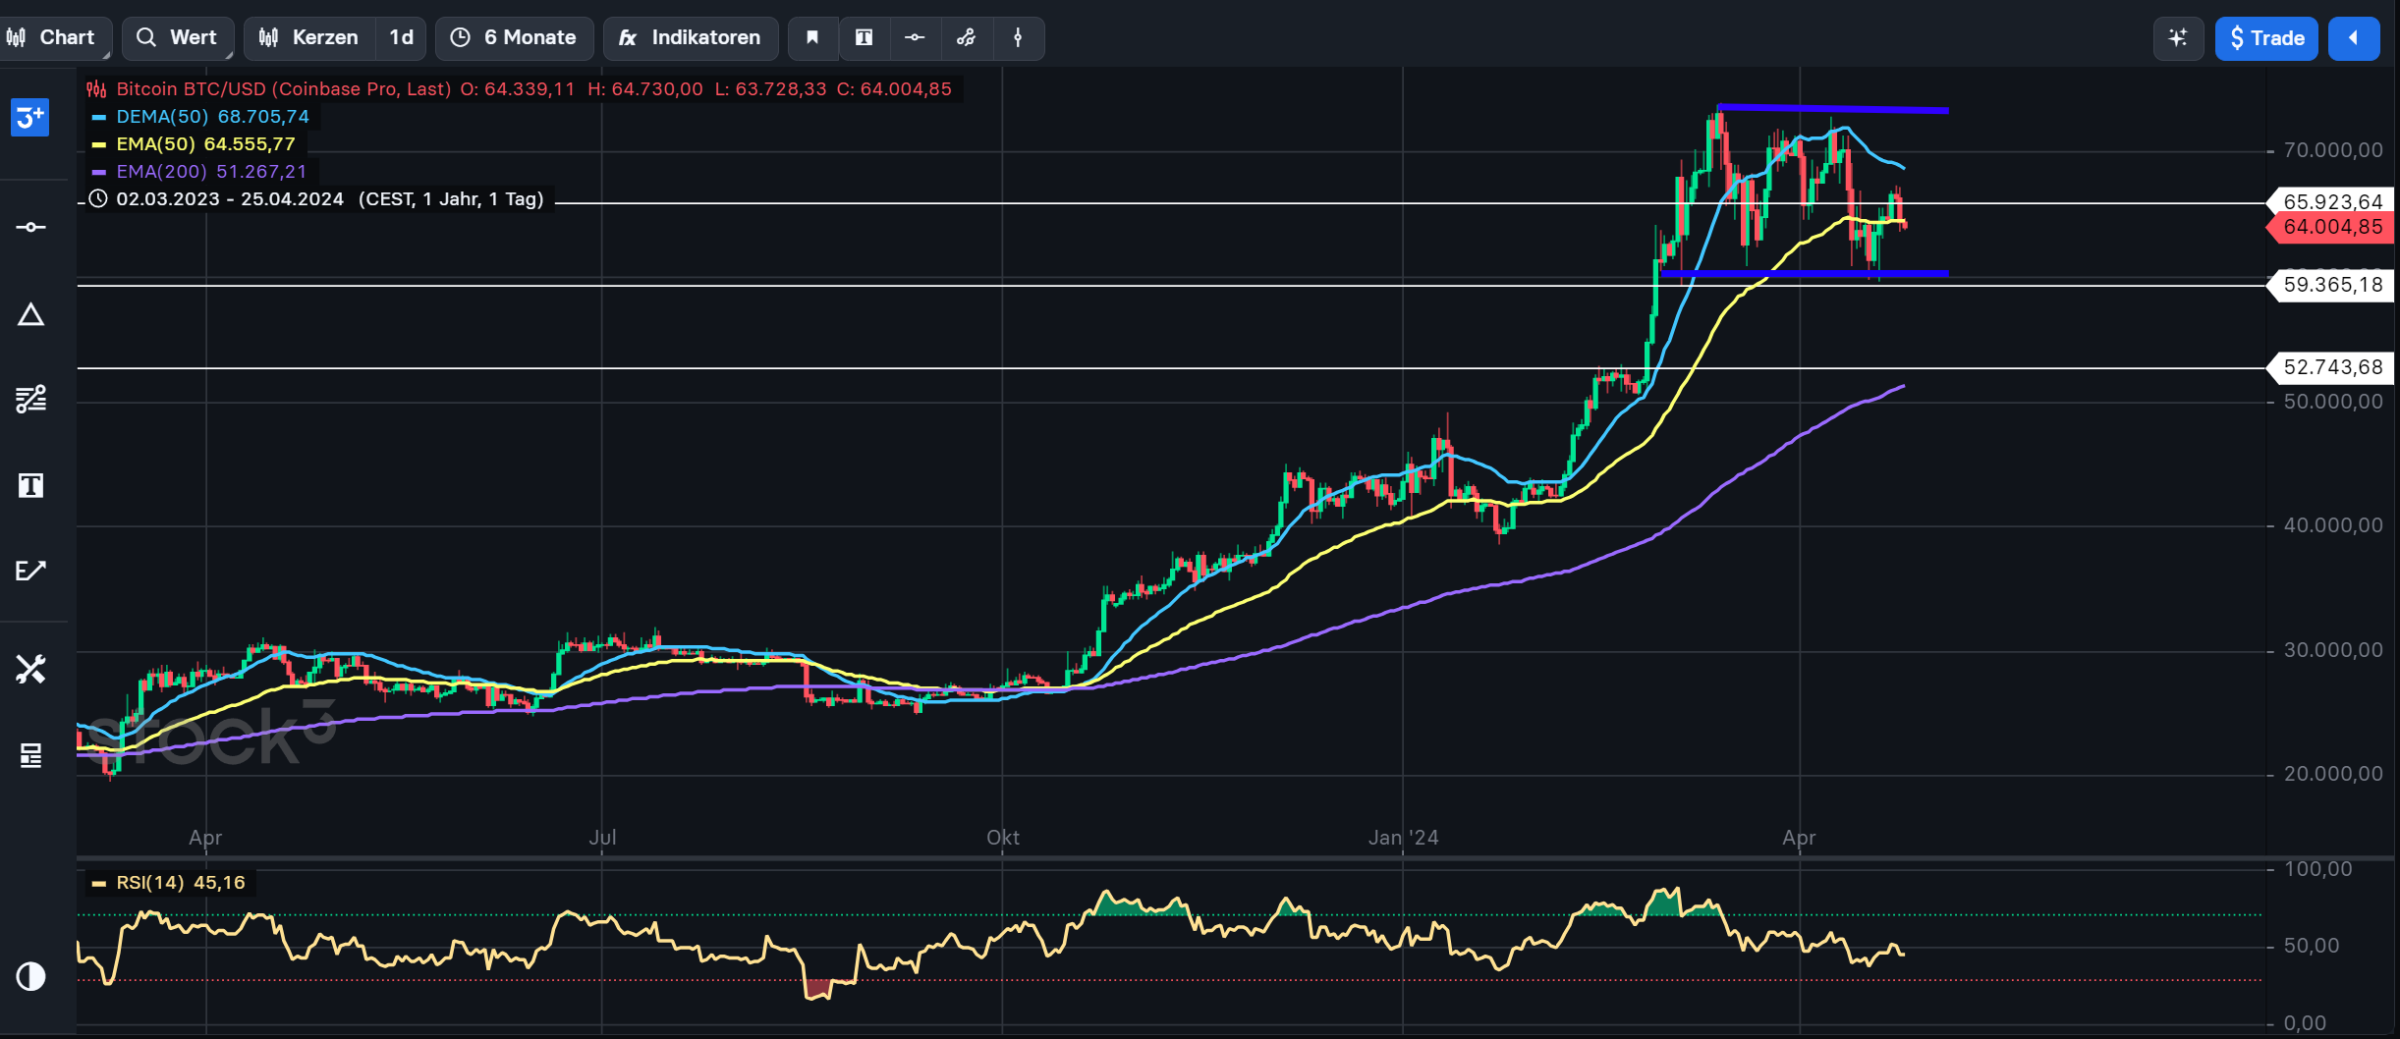The height and width of the screenshot is (1039, 2400).
Task: Open the Kerzen chart type menu
Action: point(309,37)
